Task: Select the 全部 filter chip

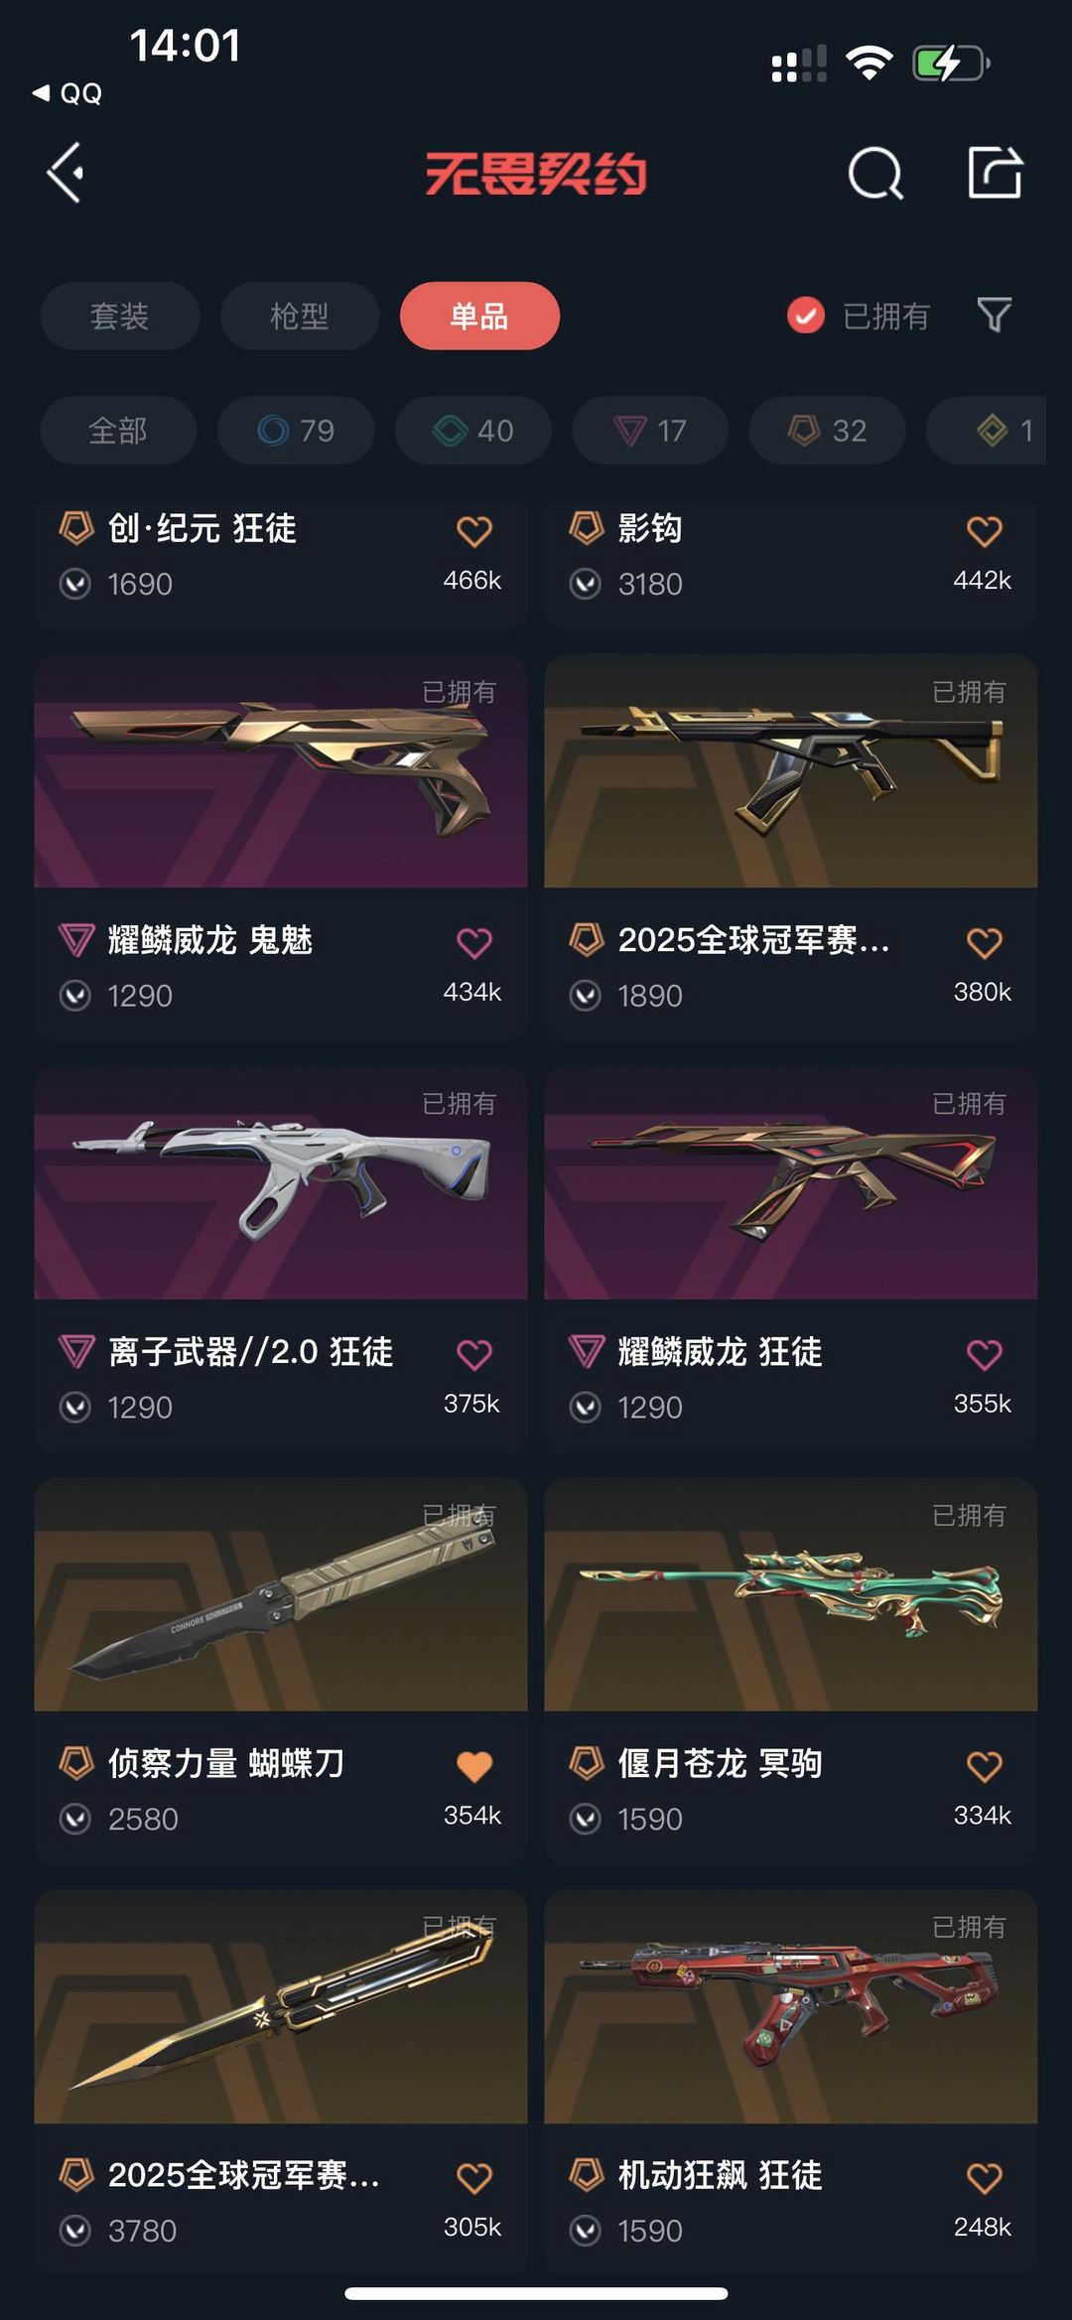Action: coord(118,430)
